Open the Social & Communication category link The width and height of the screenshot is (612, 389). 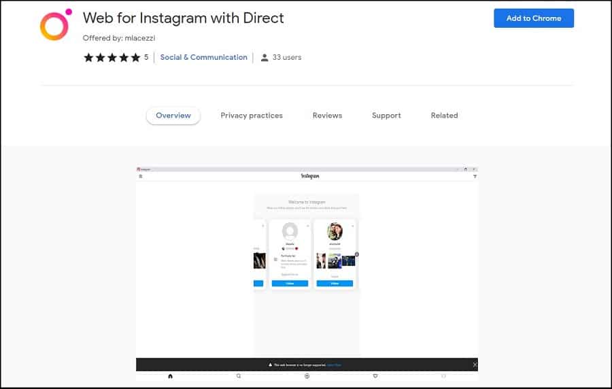pyautogui.click(x=203, y=58)
